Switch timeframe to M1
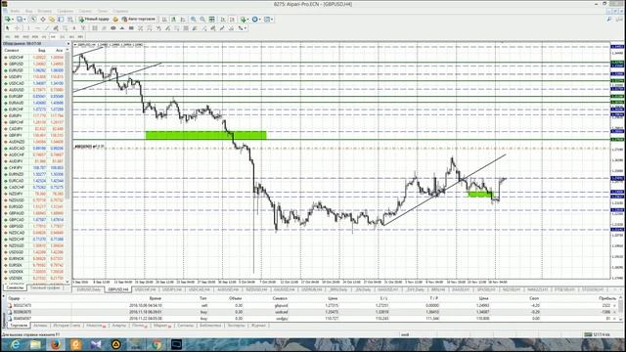Screen dimensions: 626x352 (8, 37)
